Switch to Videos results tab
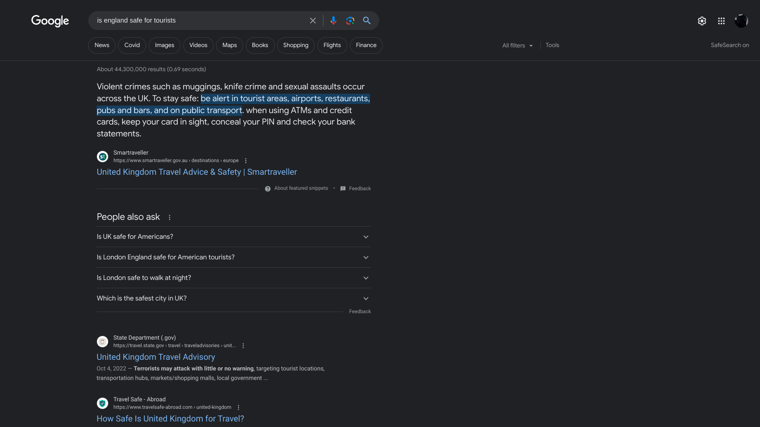 point(198,45)
